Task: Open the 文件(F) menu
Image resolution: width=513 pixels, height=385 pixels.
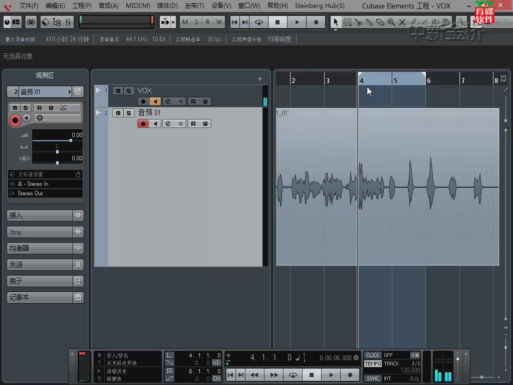Action: [29, 6]
